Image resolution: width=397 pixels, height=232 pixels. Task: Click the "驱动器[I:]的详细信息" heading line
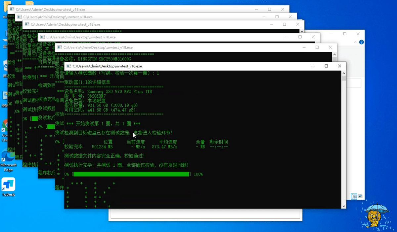[87, 82]
